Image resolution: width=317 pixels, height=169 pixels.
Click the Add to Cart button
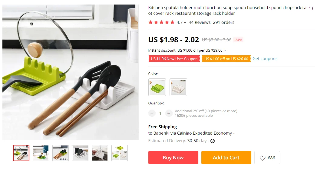click(x=226, y=158)
